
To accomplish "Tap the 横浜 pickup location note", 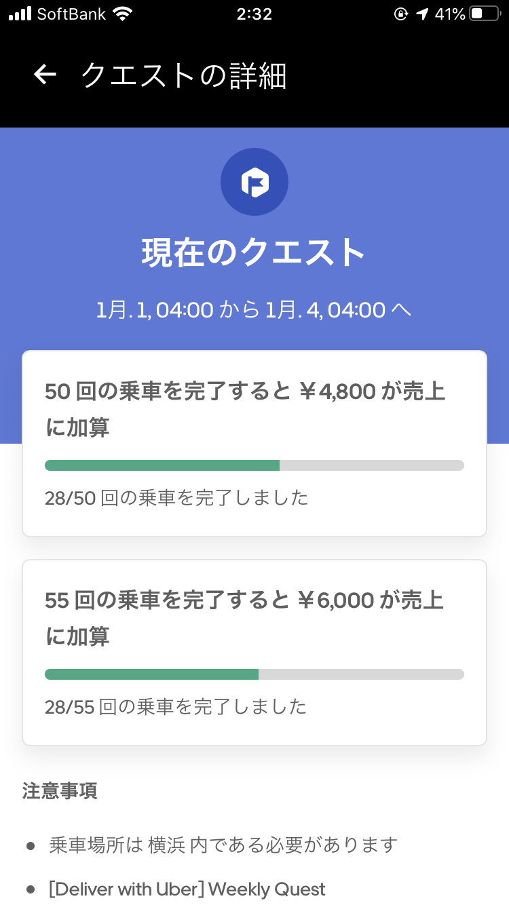I will point(223,845).
